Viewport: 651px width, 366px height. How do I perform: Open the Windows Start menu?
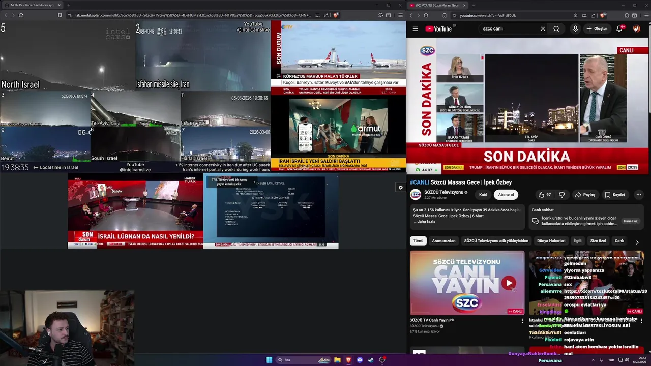tap(269, 360)
